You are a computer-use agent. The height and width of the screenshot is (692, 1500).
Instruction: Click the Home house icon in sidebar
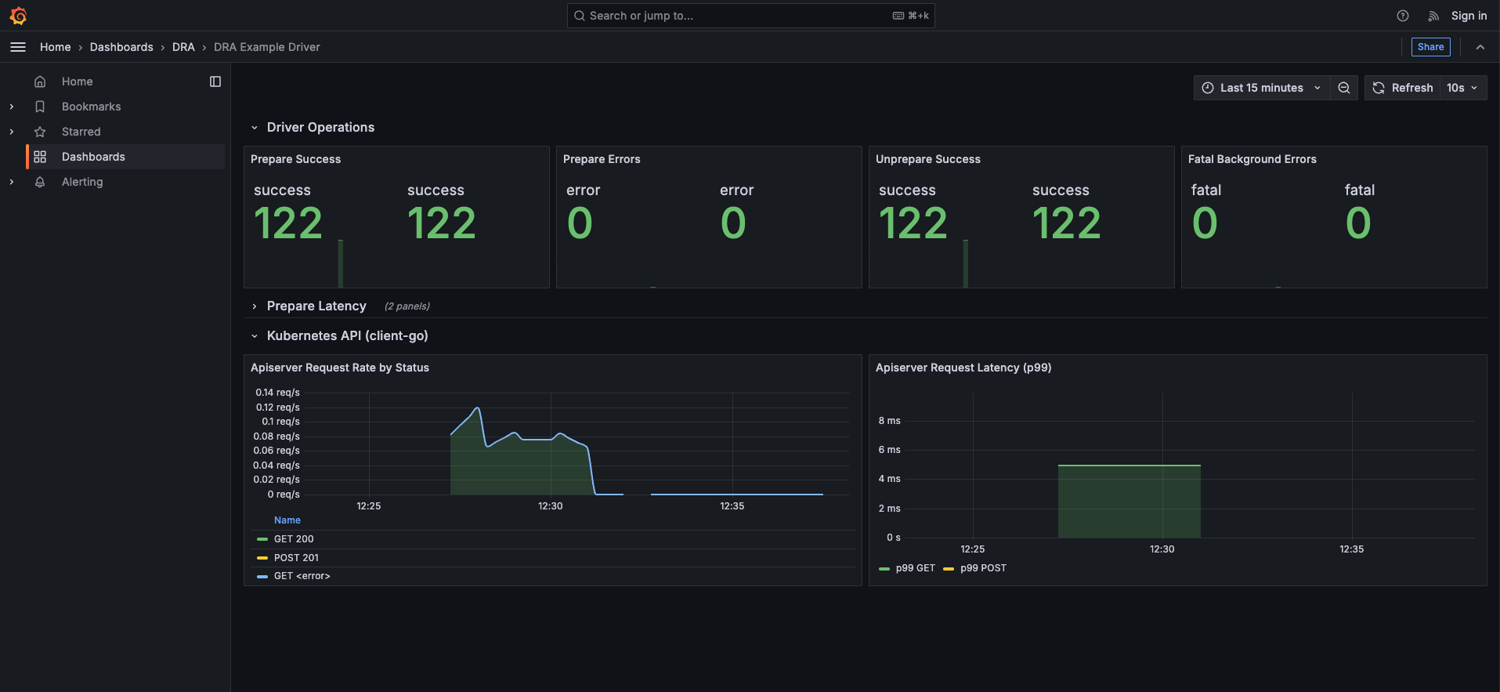click(40, 82)
